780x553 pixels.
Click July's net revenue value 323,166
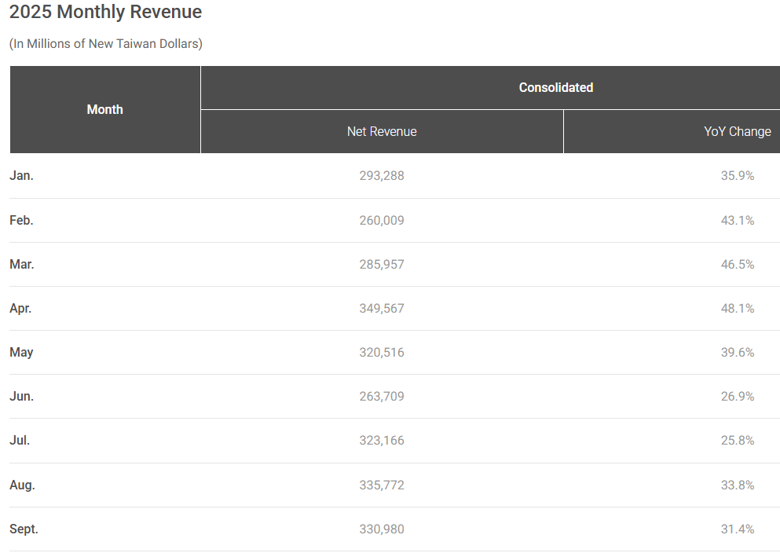tap(382, 441)
